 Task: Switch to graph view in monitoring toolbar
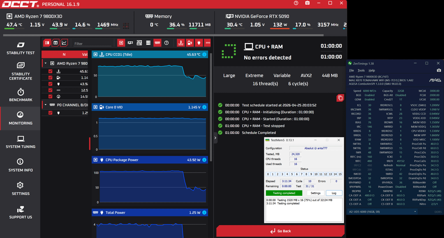point(64,43)
